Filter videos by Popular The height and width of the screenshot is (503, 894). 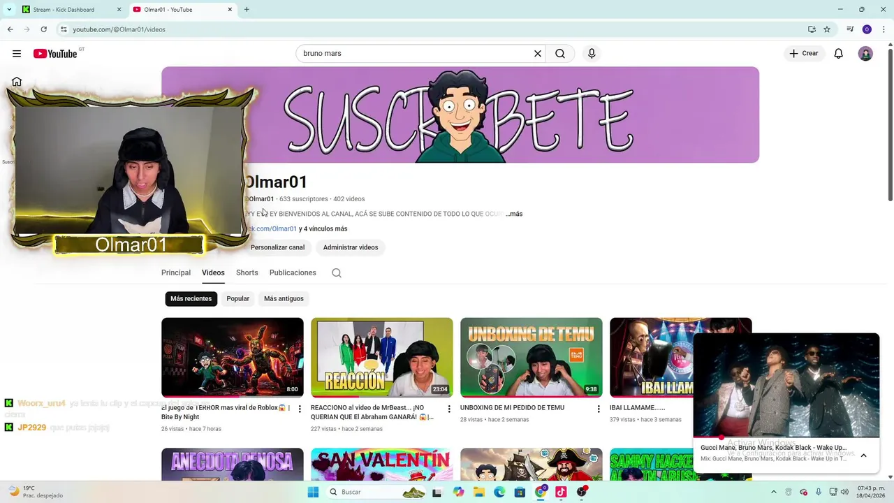pyautogui.click(x=237, y=299)
